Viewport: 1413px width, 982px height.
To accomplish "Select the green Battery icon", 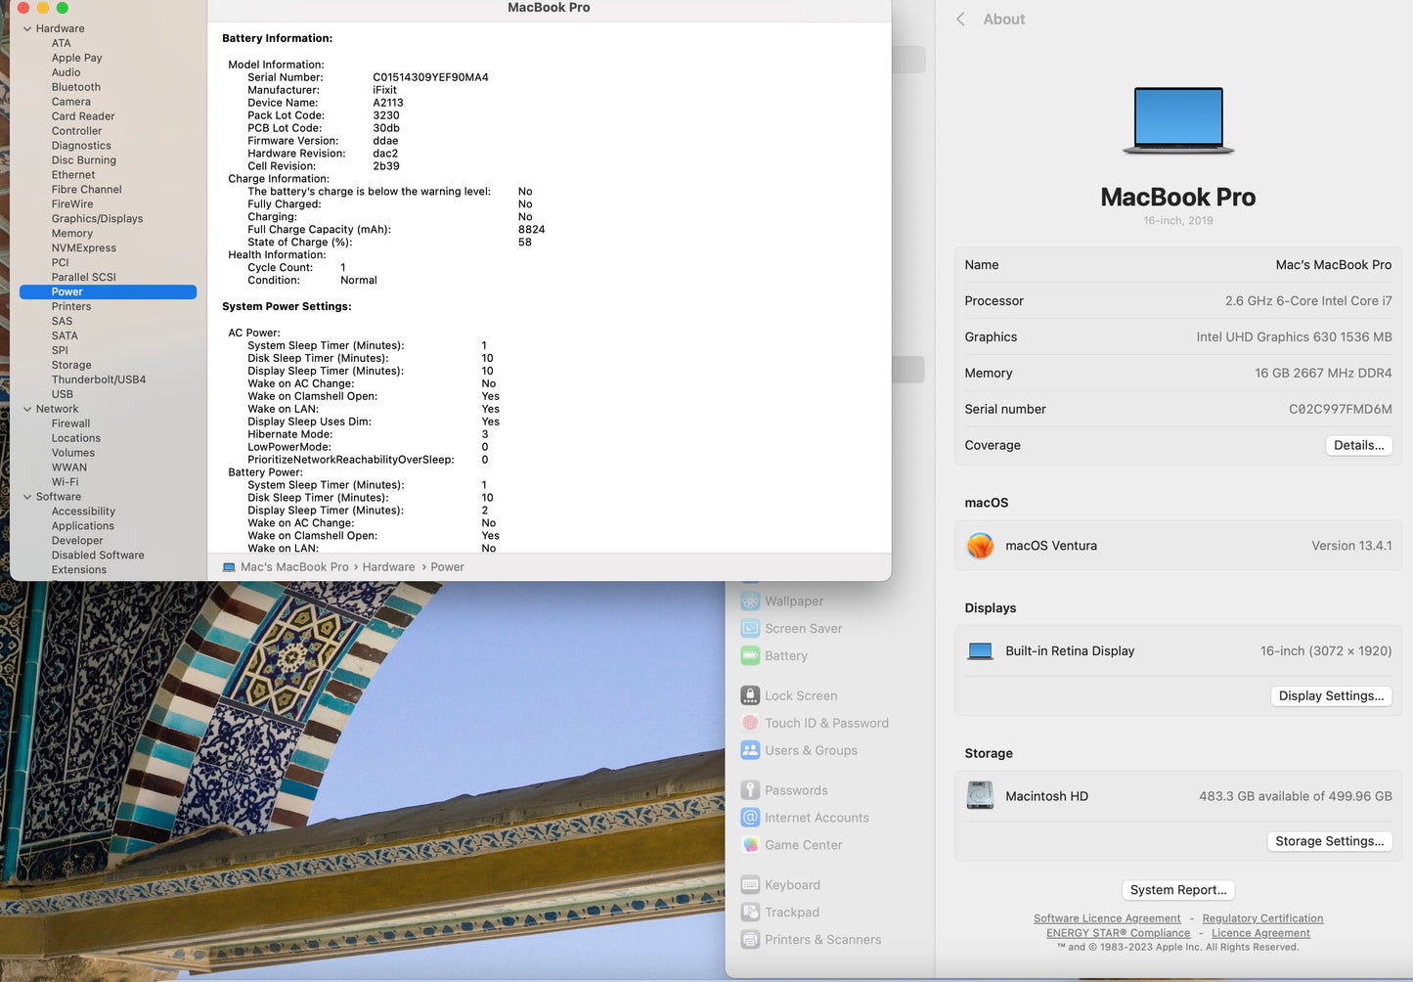I will click(750, 656).
